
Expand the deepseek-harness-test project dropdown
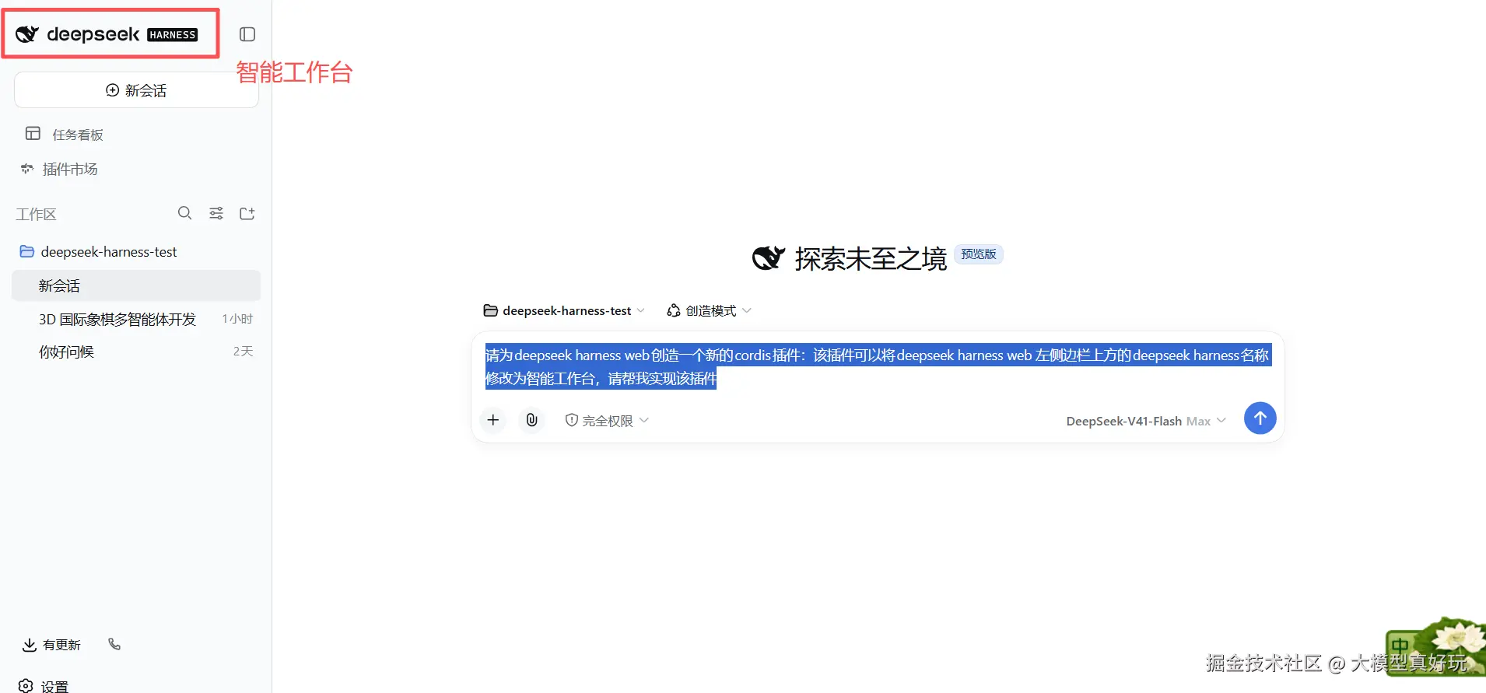click(564, 310)
